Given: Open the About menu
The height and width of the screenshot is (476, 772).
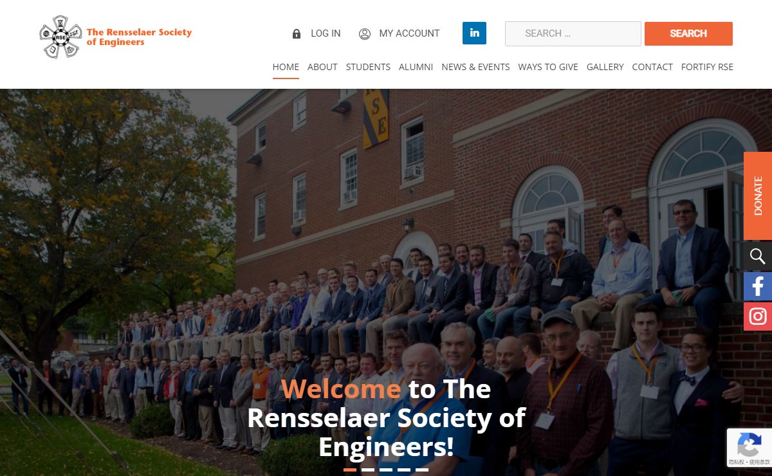Looking at the screenshot, I should (x=322, y=67).
